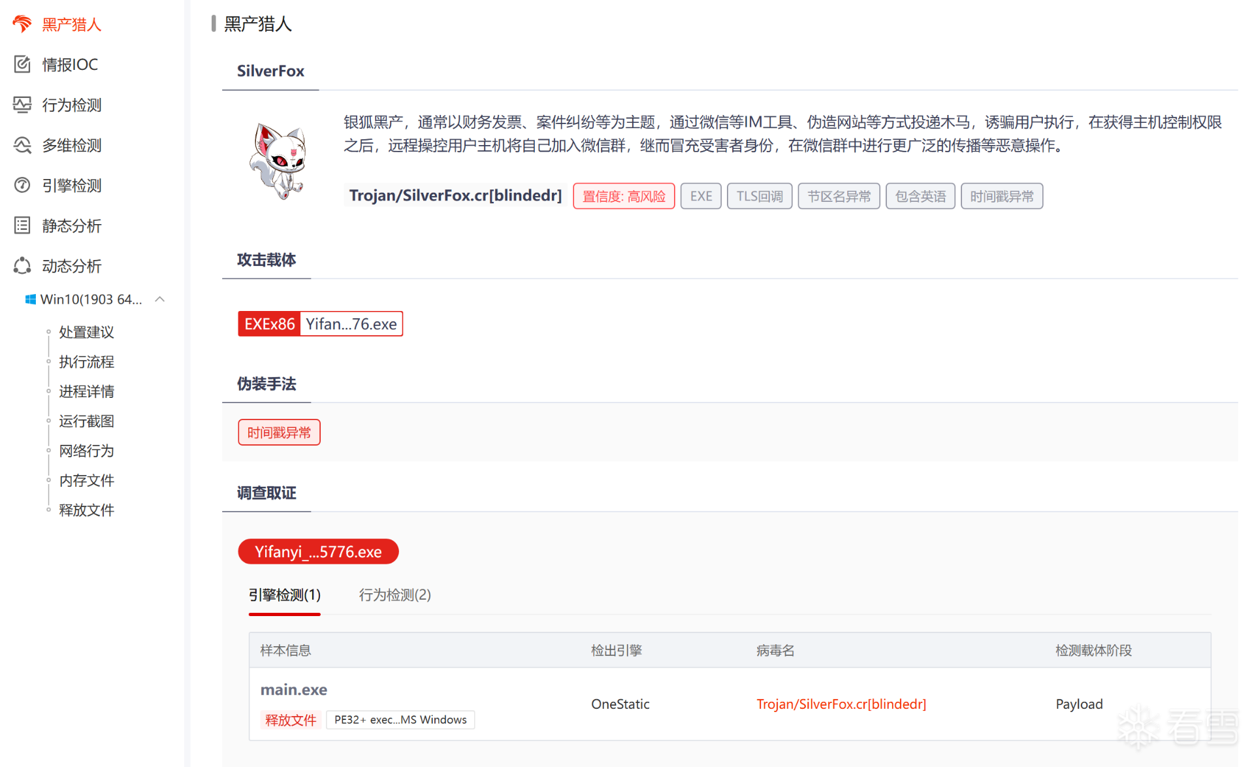This screenshot has height=767, width=1254.
Task: Select the 动态分析 sidebar icon
Action: (22, 266)
